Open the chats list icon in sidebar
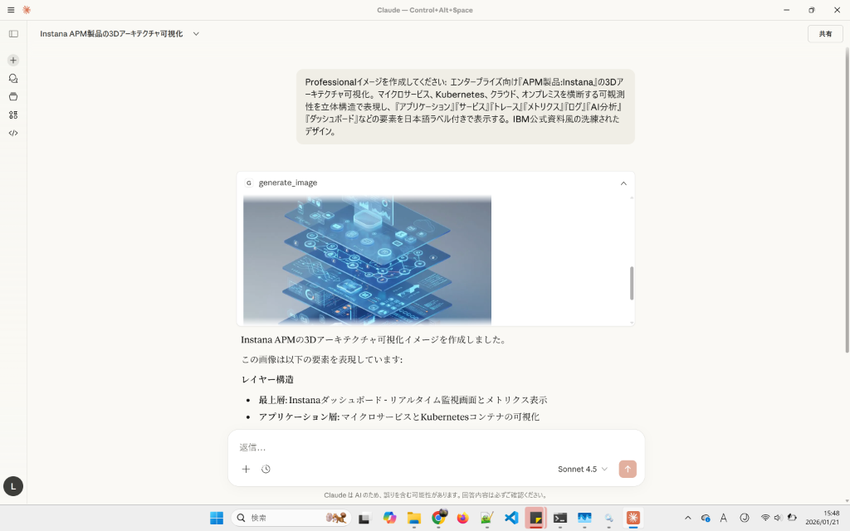850x531 pixels. point(13,79)
